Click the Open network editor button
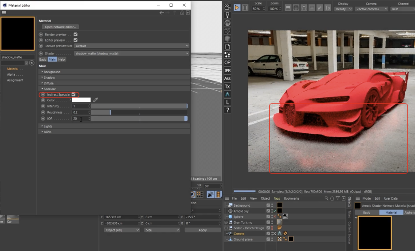Image resolution: width=415 pixels, height=251 pixels. point(61,27)
